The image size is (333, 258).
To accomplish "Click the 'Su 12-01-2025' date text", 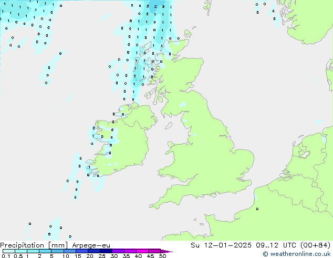I will [x=221, y=245].
